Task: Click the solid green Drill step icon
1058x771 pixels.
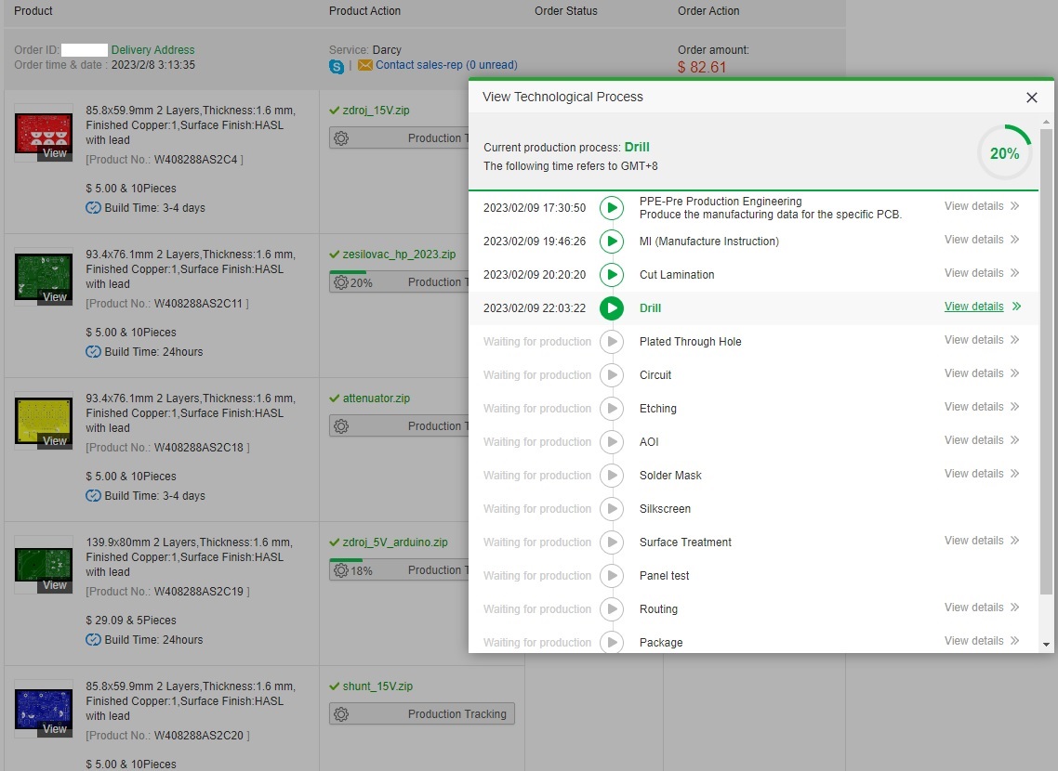Action: 612,308
